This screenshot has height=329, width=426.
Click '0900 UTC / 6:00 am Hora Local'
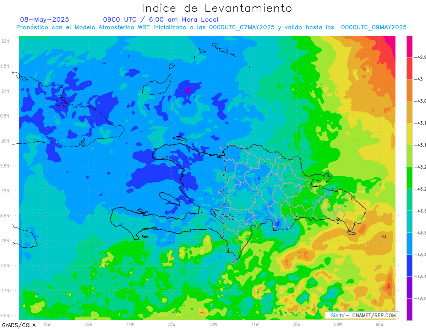pos(160,20)
